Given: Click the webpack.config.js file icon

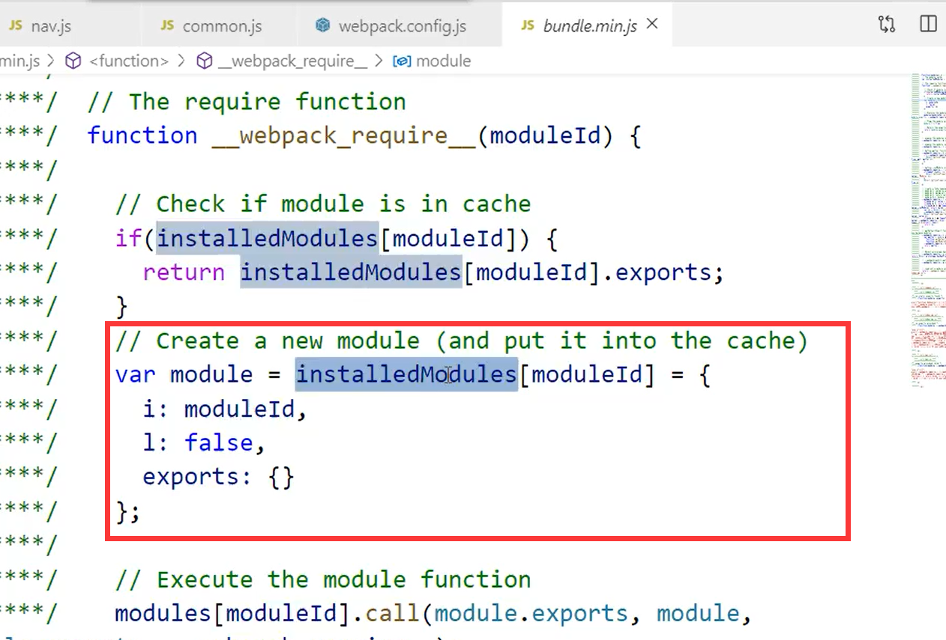Looking at the screenshot, I should [x=323, y=25].
